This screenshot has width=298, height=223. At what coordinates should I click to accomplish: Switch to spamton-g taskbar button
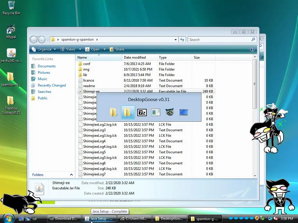pyautogui.click(x=205, y=219)
